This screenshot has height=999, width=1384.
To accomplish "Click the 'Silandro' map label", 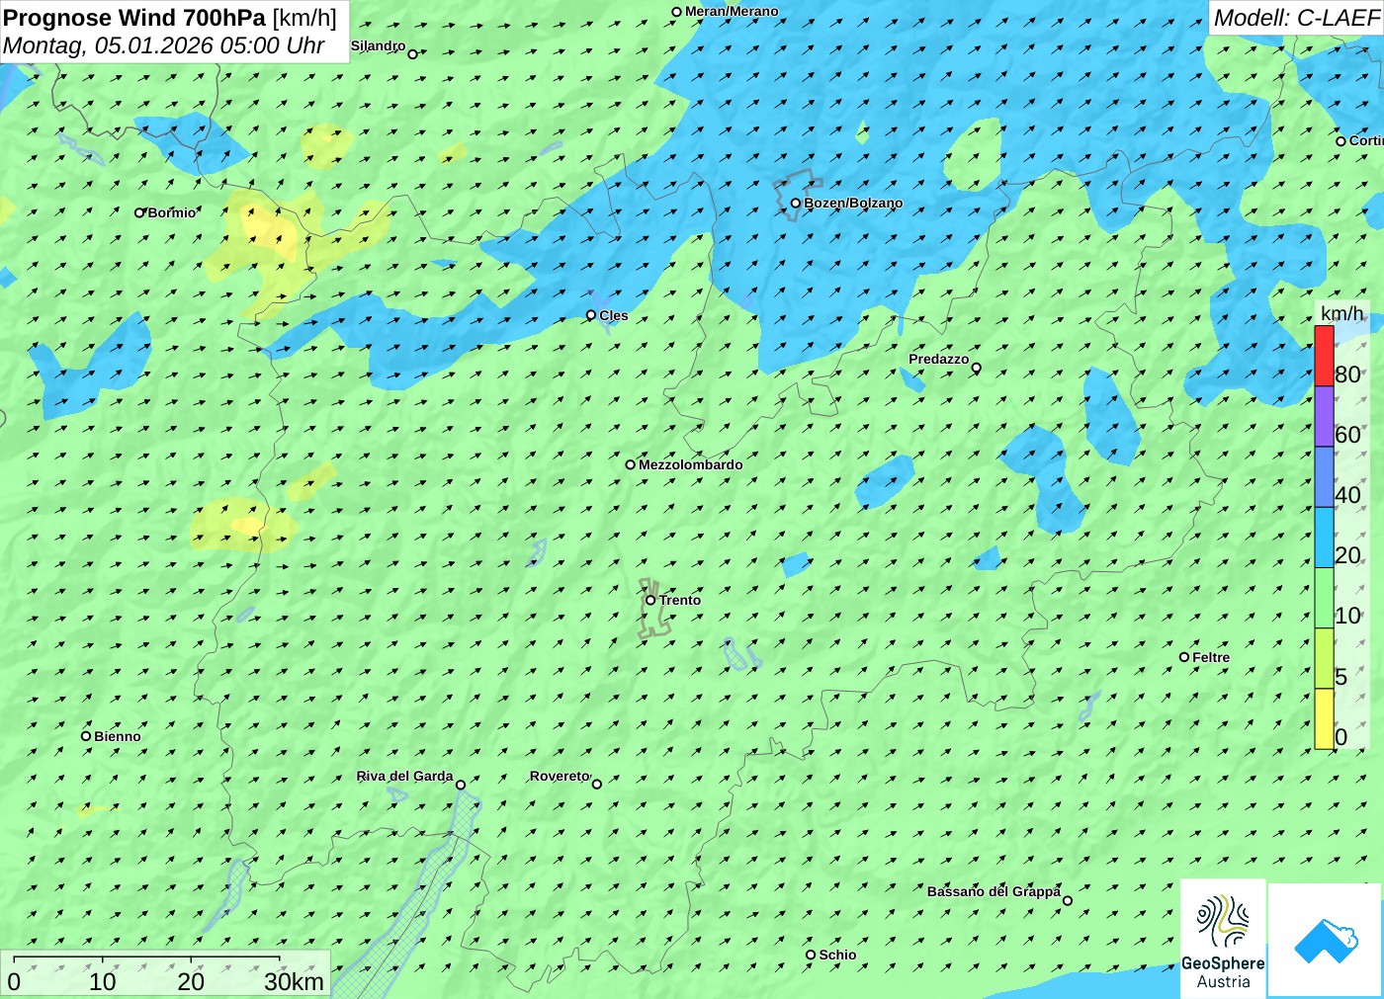I will point(378,45).
